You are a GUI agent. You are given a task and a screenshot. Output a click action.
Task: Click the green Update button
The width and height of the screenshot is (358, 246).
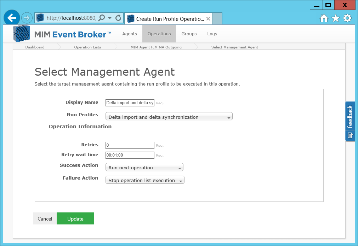point(75,218)
